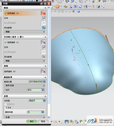Open the 对齐 alignment dropdown
This screenshot has height=126, width=114.
click(36, 90)
